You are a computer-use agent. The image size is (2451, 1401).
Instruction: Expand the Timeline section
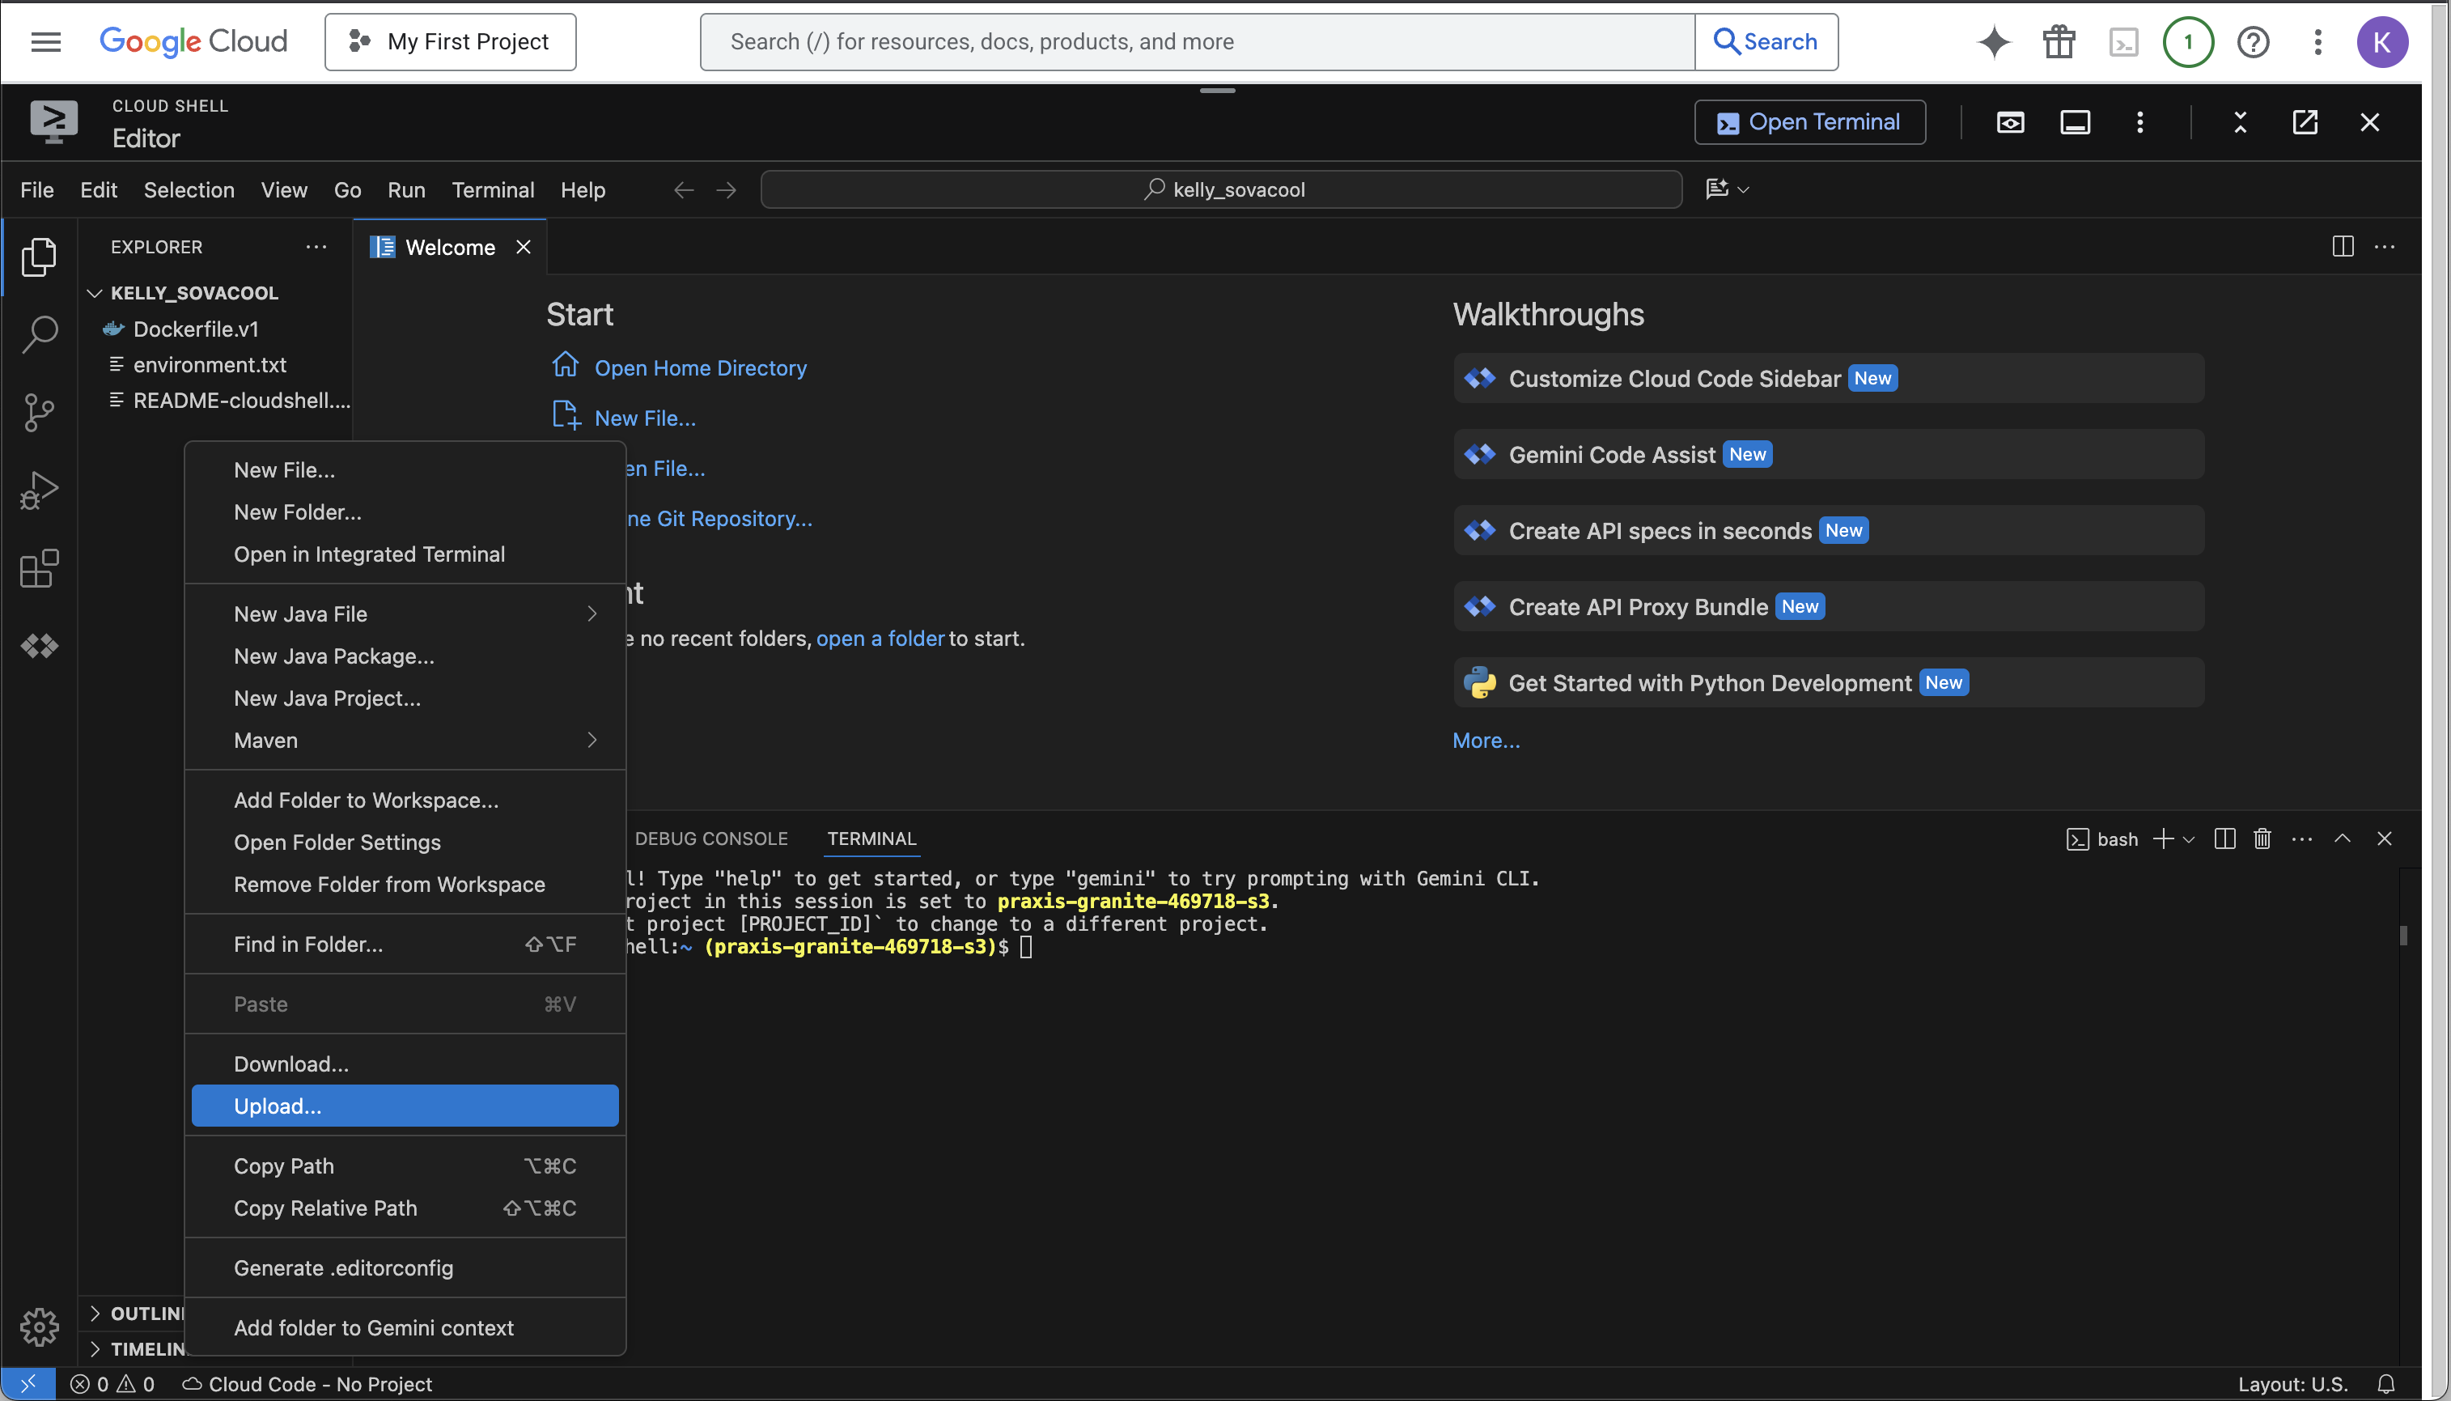[94, 1348]
